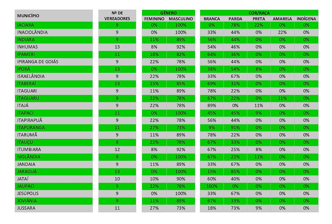Click the IPIRANGA DE GOIÁS cell
This screenshot has height=224, width=332.
coord(54,62)
